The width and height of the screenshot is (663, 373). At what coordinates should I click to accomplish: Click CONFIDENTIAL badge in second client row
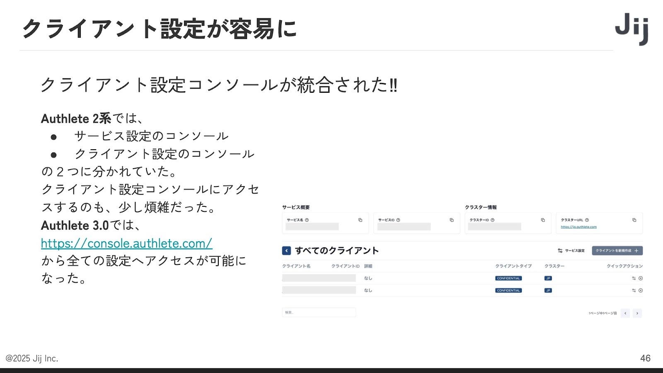click(508, 291)
